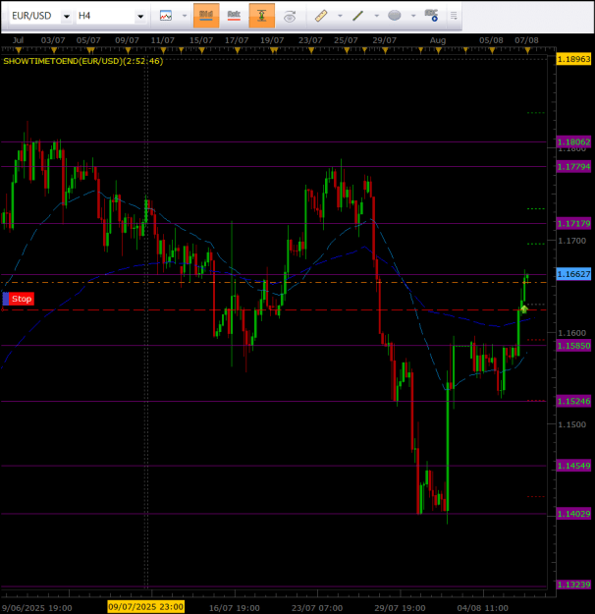This screenshot has height=614, width=595.
Task: Expand the line tool options arrow
Action: pyautogui.click(x=377, y=16)
